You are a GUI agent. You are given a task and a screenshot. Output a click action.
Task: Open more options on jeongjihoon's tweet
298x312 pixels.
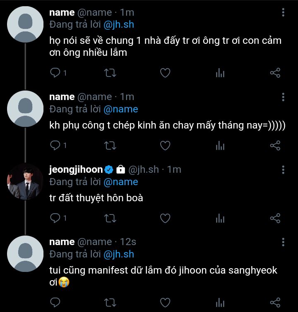click(x=283, y=170)
